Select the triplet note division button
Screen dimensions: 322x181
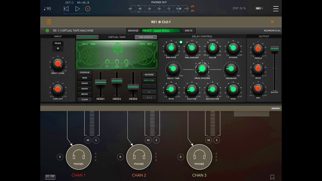click(149, 97)
